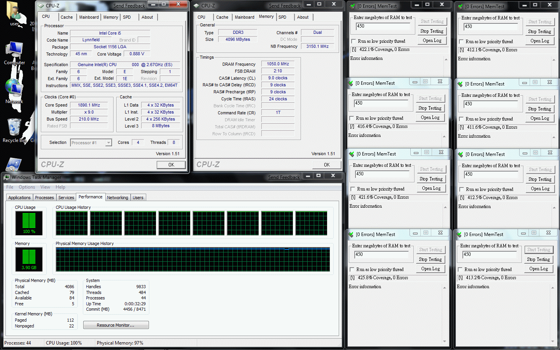Open log in the 412.1% coverage MemTest
This screenshot has height=350, width=560.
point(540,41)
